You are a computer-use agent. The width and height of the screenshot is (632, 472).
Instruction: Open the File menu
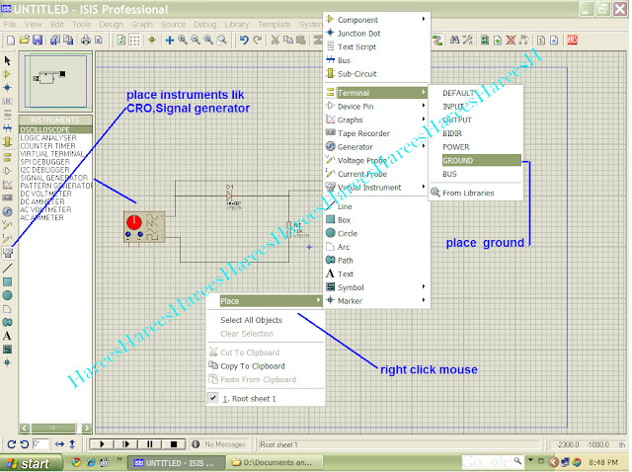10,25
